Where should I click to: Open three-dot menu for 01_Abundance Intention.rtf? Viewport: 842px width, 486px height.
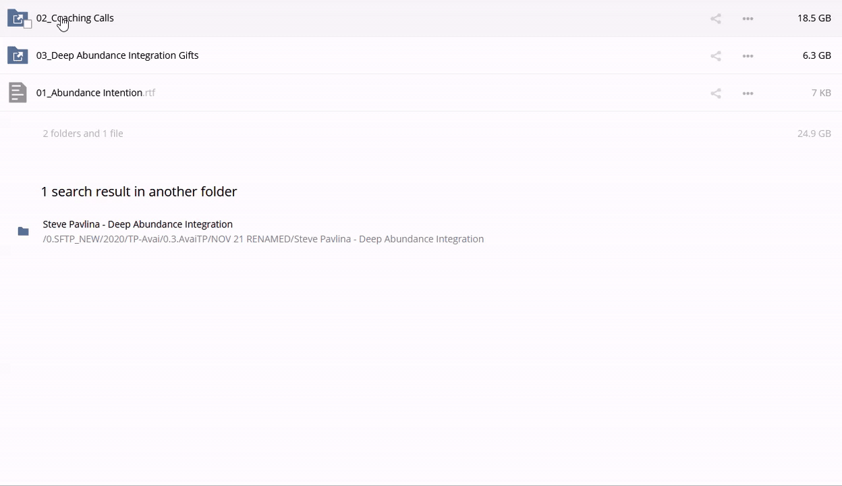[748, 93]
